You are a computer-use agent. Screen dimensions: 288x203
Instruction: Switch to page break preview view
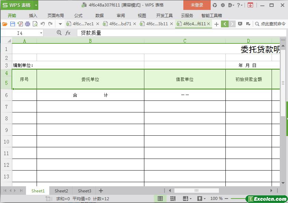(173, 199)
